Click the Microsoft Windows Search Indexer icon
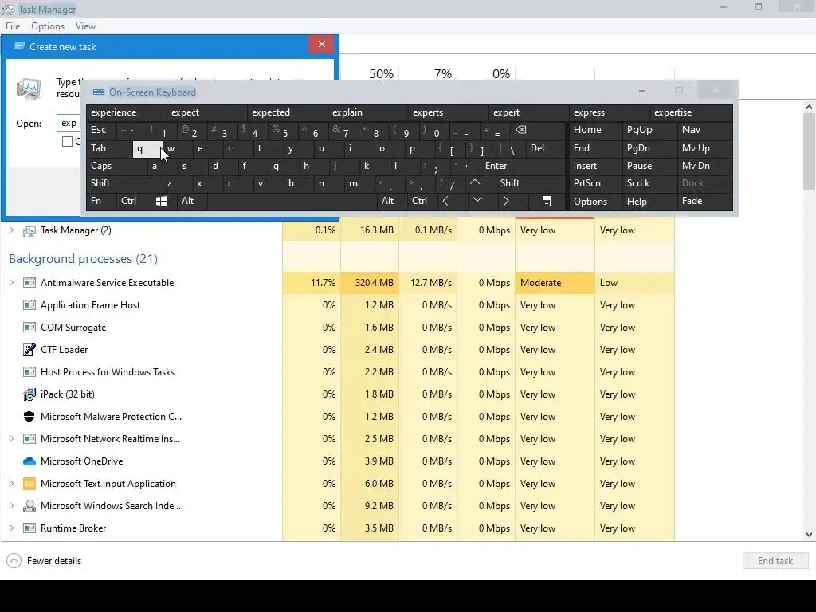Viewport: 816px width, 612px height. click(x=29, y=506)
